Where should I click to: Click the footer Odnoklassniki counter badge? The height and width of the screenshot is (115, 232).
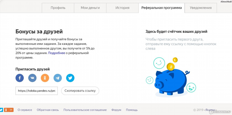tap(9, 110)
